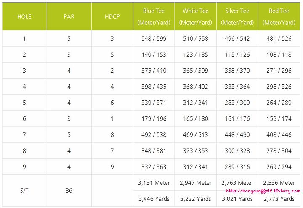Click the Red Tee header cell

tap(279, 16)
